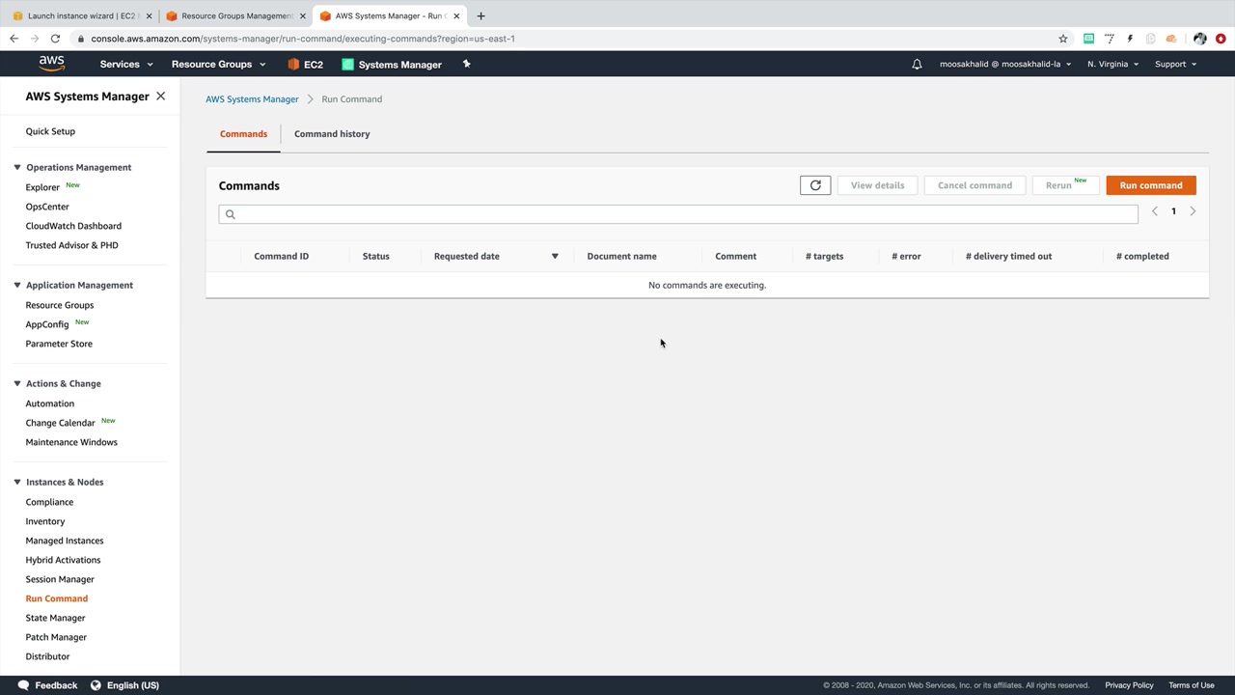
Task: Open the moosakhalid account dropdown
Action: tap(1005, 65)
